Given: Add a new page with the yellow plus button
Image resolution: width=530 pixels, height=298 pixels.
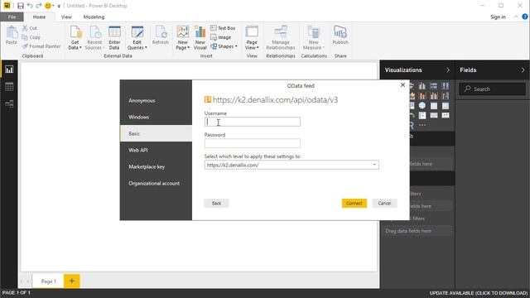Looking at the screenshot, I should point(72,281).
